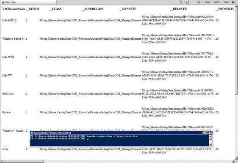Click property count 26 in Windows Server 8 row
The height and width of the screenshot is (163, 238).
pos(217,39)
